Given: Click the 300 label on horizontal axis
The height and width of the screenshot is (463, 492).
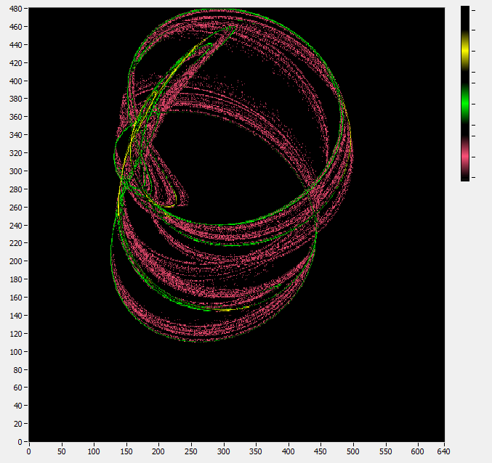Looking at the screenshot, I should tap(224, 451).
